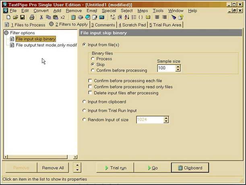
Task: Click the sort A-Z toolbar icon
Action: click(x=127, y=17)
